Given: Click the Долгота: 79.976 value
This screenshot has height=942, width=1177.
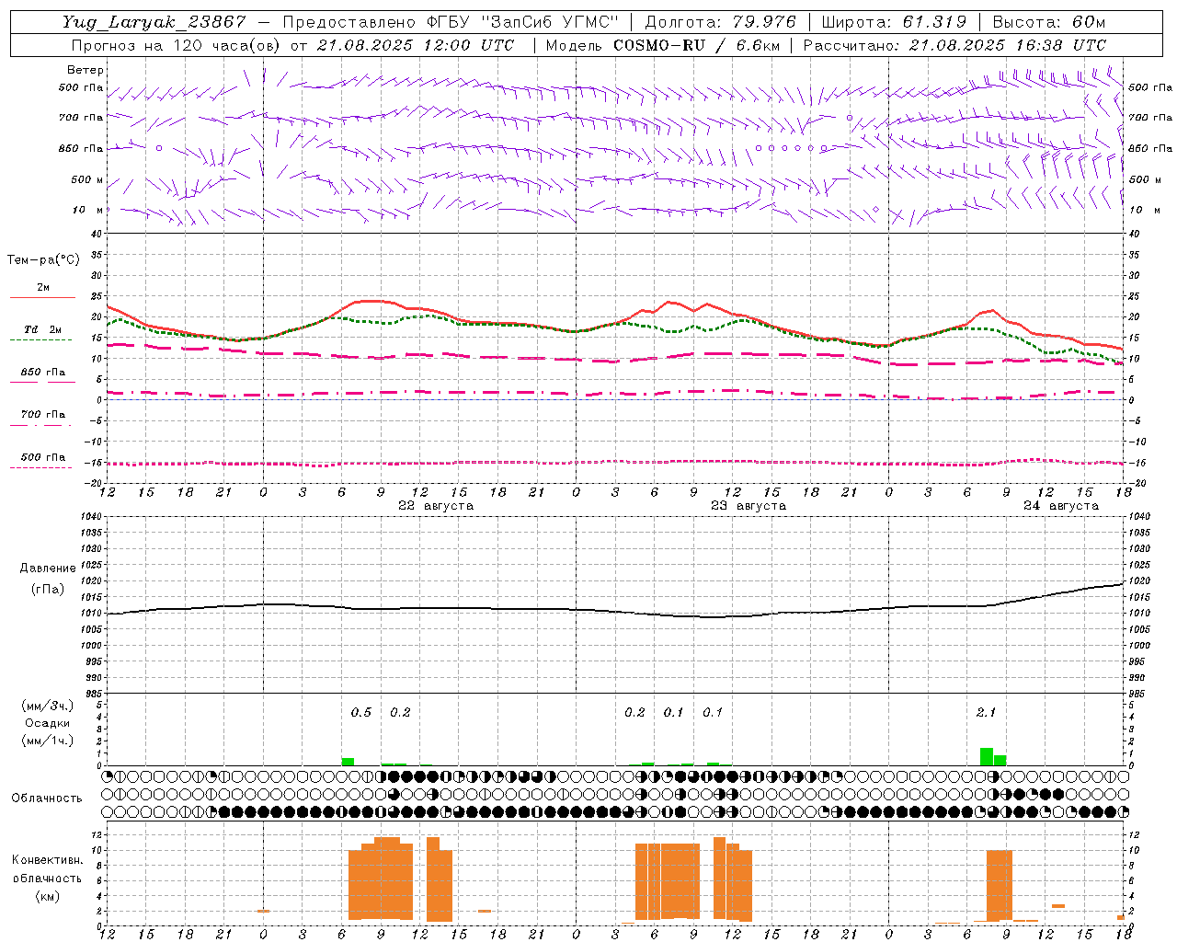Looking at the screenshot, I should pos(721,22).
